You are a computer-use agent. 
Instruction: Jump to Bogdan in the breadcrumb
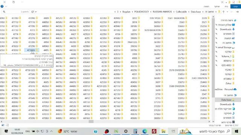pyautogui.click(x=127, y=12)
